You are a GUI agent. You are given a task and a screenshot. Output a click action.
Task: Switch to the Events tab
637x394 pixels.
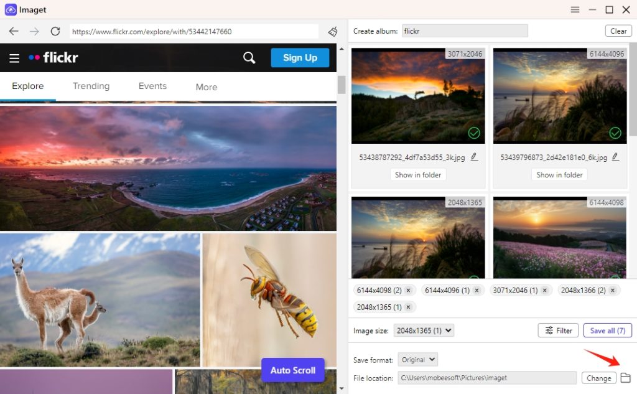click(152, 87)
